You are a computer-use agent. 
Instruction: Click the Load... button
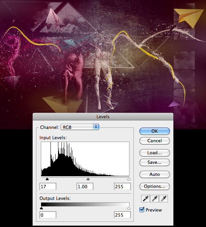154,153
